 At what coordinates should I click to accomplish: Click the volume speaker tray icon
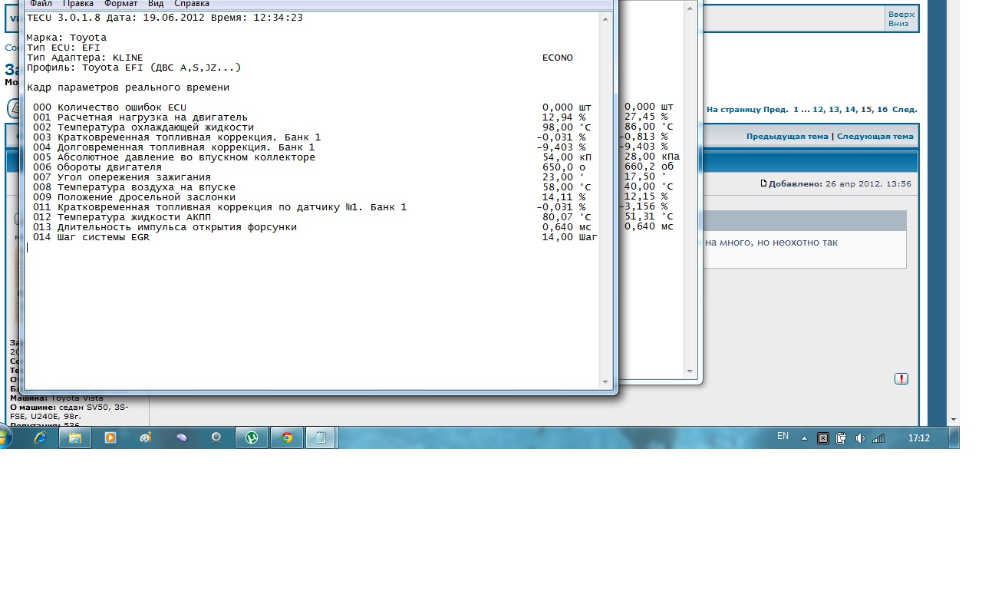click(x=860, y=438)
